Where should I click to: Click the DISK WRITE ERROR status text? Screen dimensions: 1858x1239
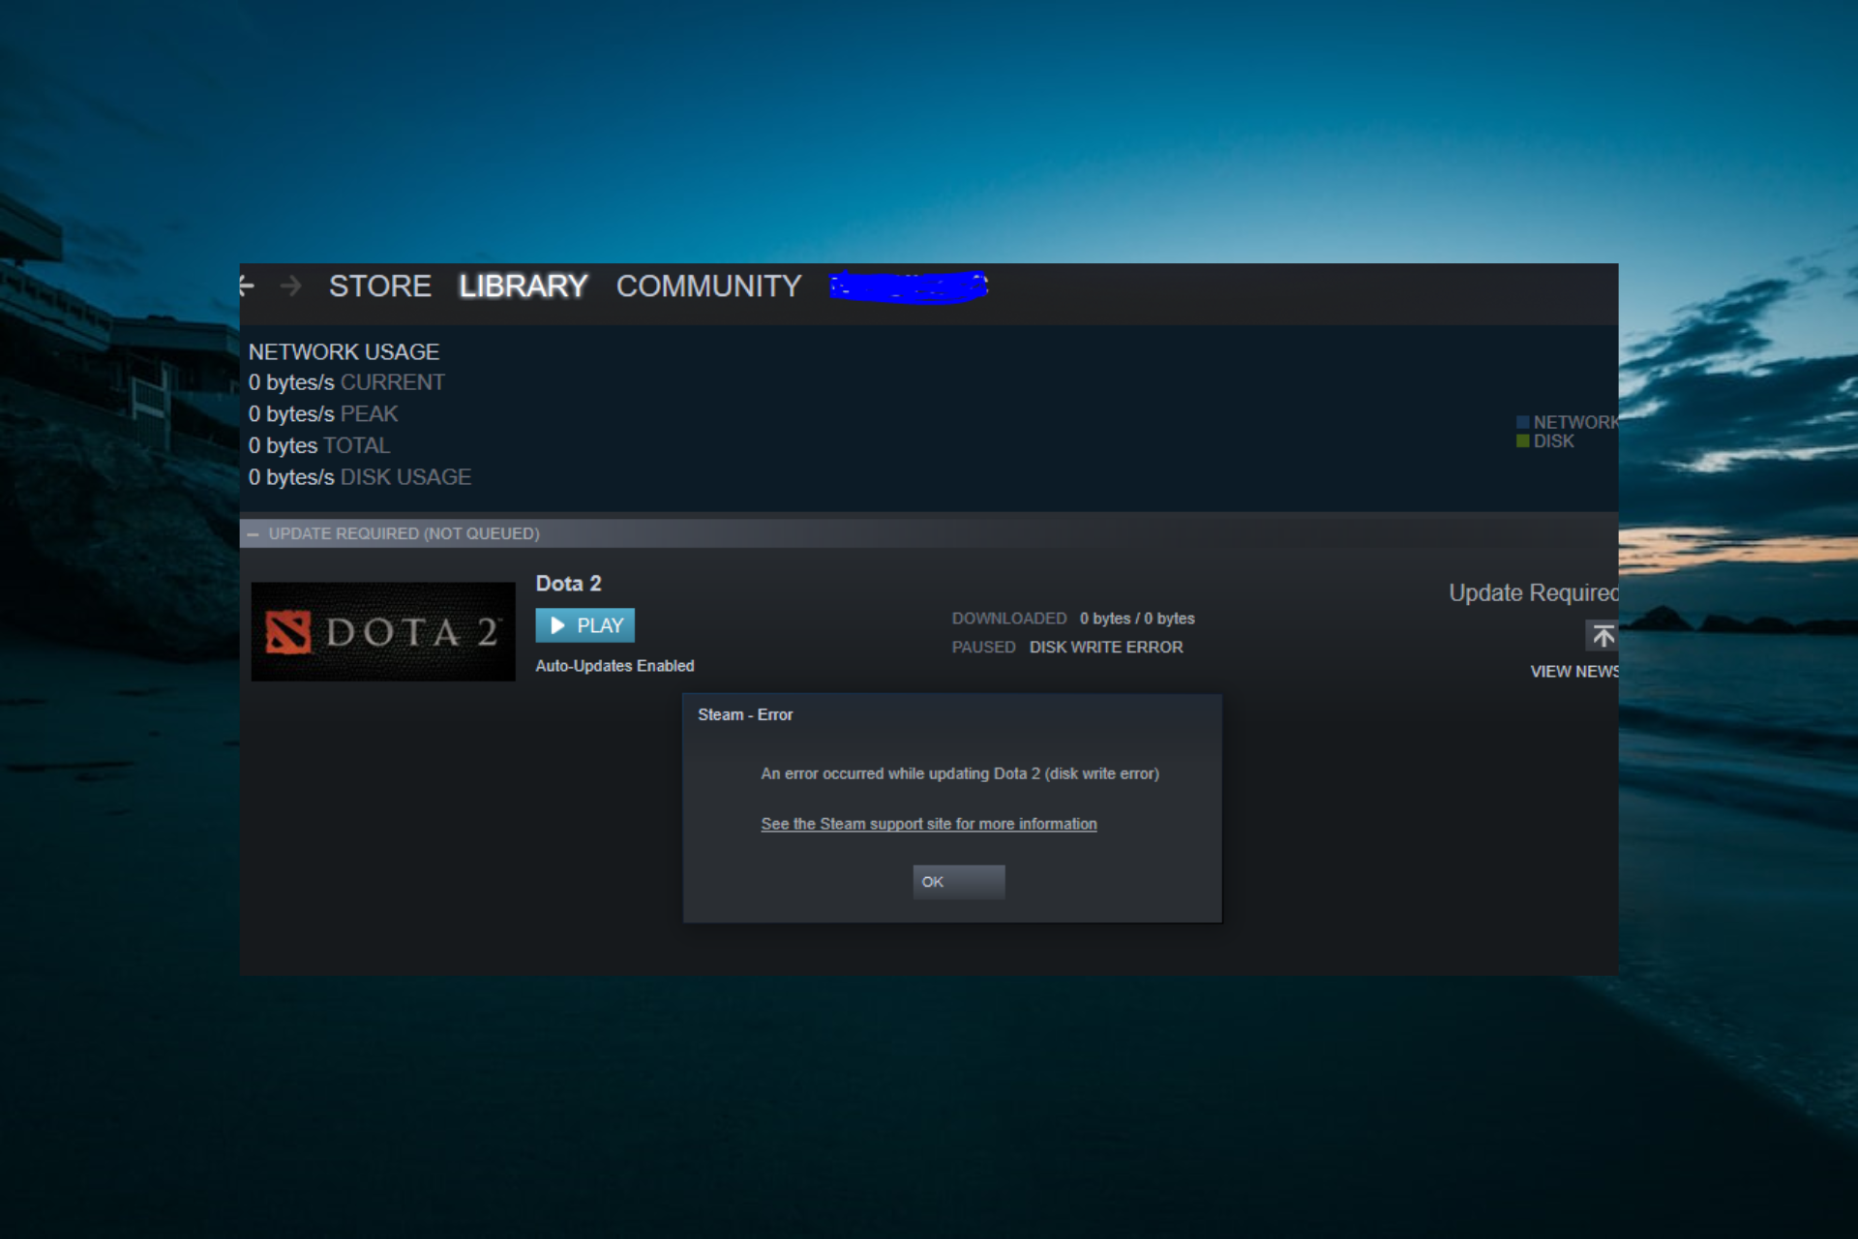[1106, 647]
